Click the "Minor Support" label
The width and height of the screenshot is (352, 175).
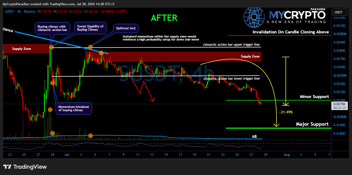coord(314,97)
